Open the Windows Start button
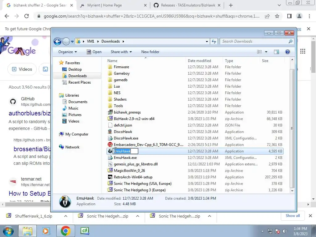The width and height of the screenshot is (316, 237). click(x=8, y=231)
